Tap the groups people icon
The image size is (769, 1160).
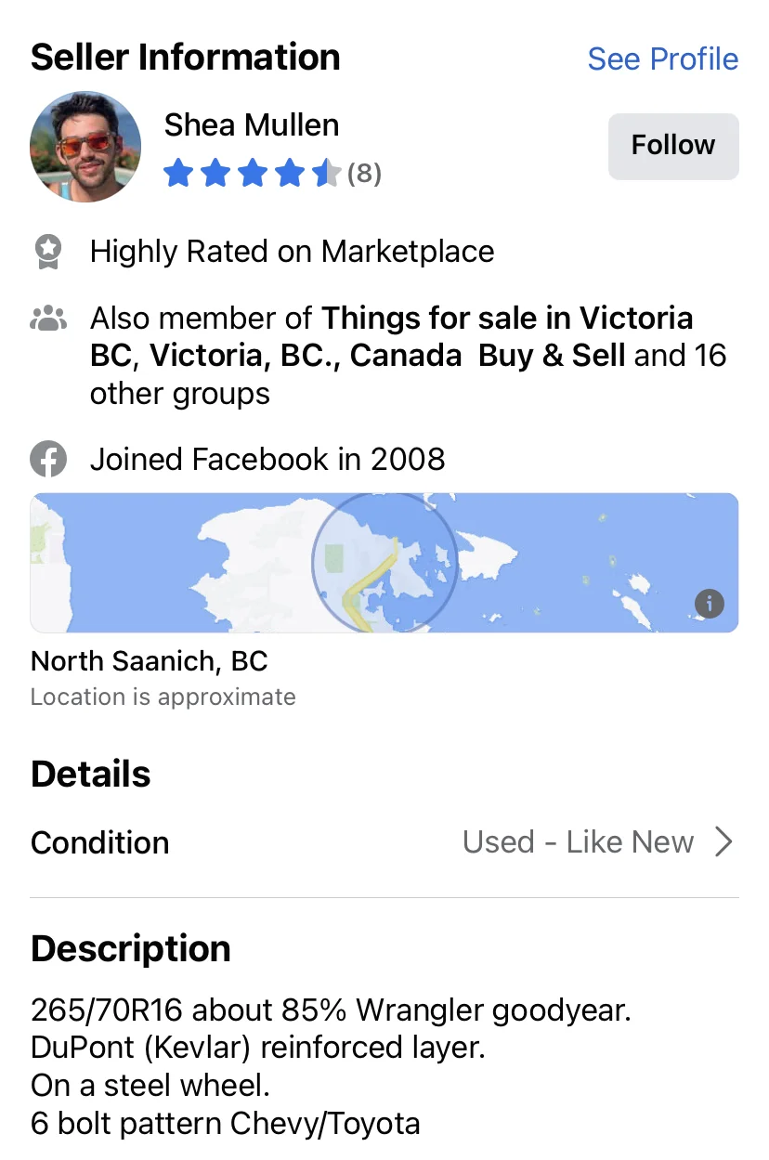tap(48, 319)
